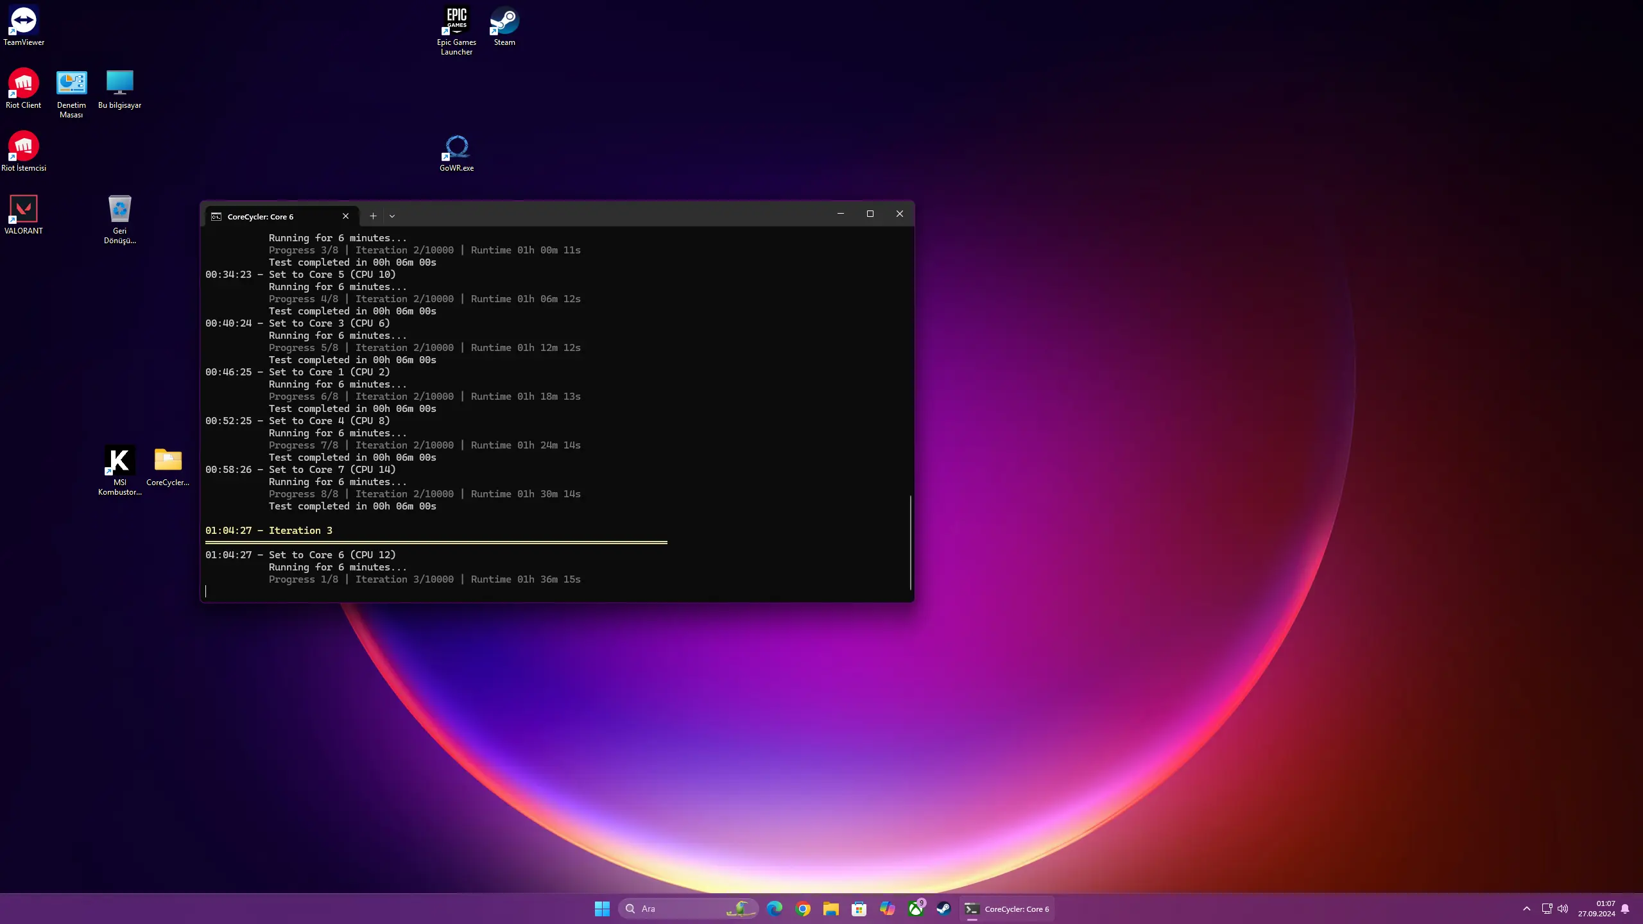Open the volume tray icon

click(x=1563, y=909)
